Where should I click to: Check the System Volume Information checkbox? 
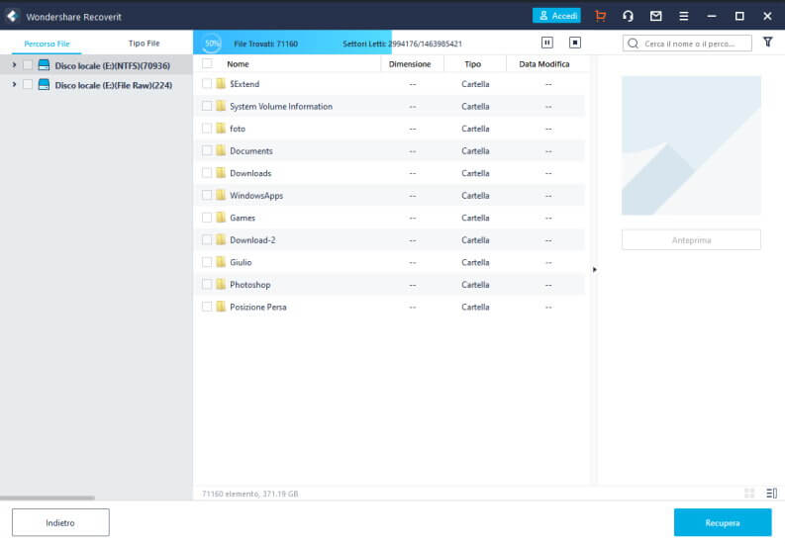207,106
